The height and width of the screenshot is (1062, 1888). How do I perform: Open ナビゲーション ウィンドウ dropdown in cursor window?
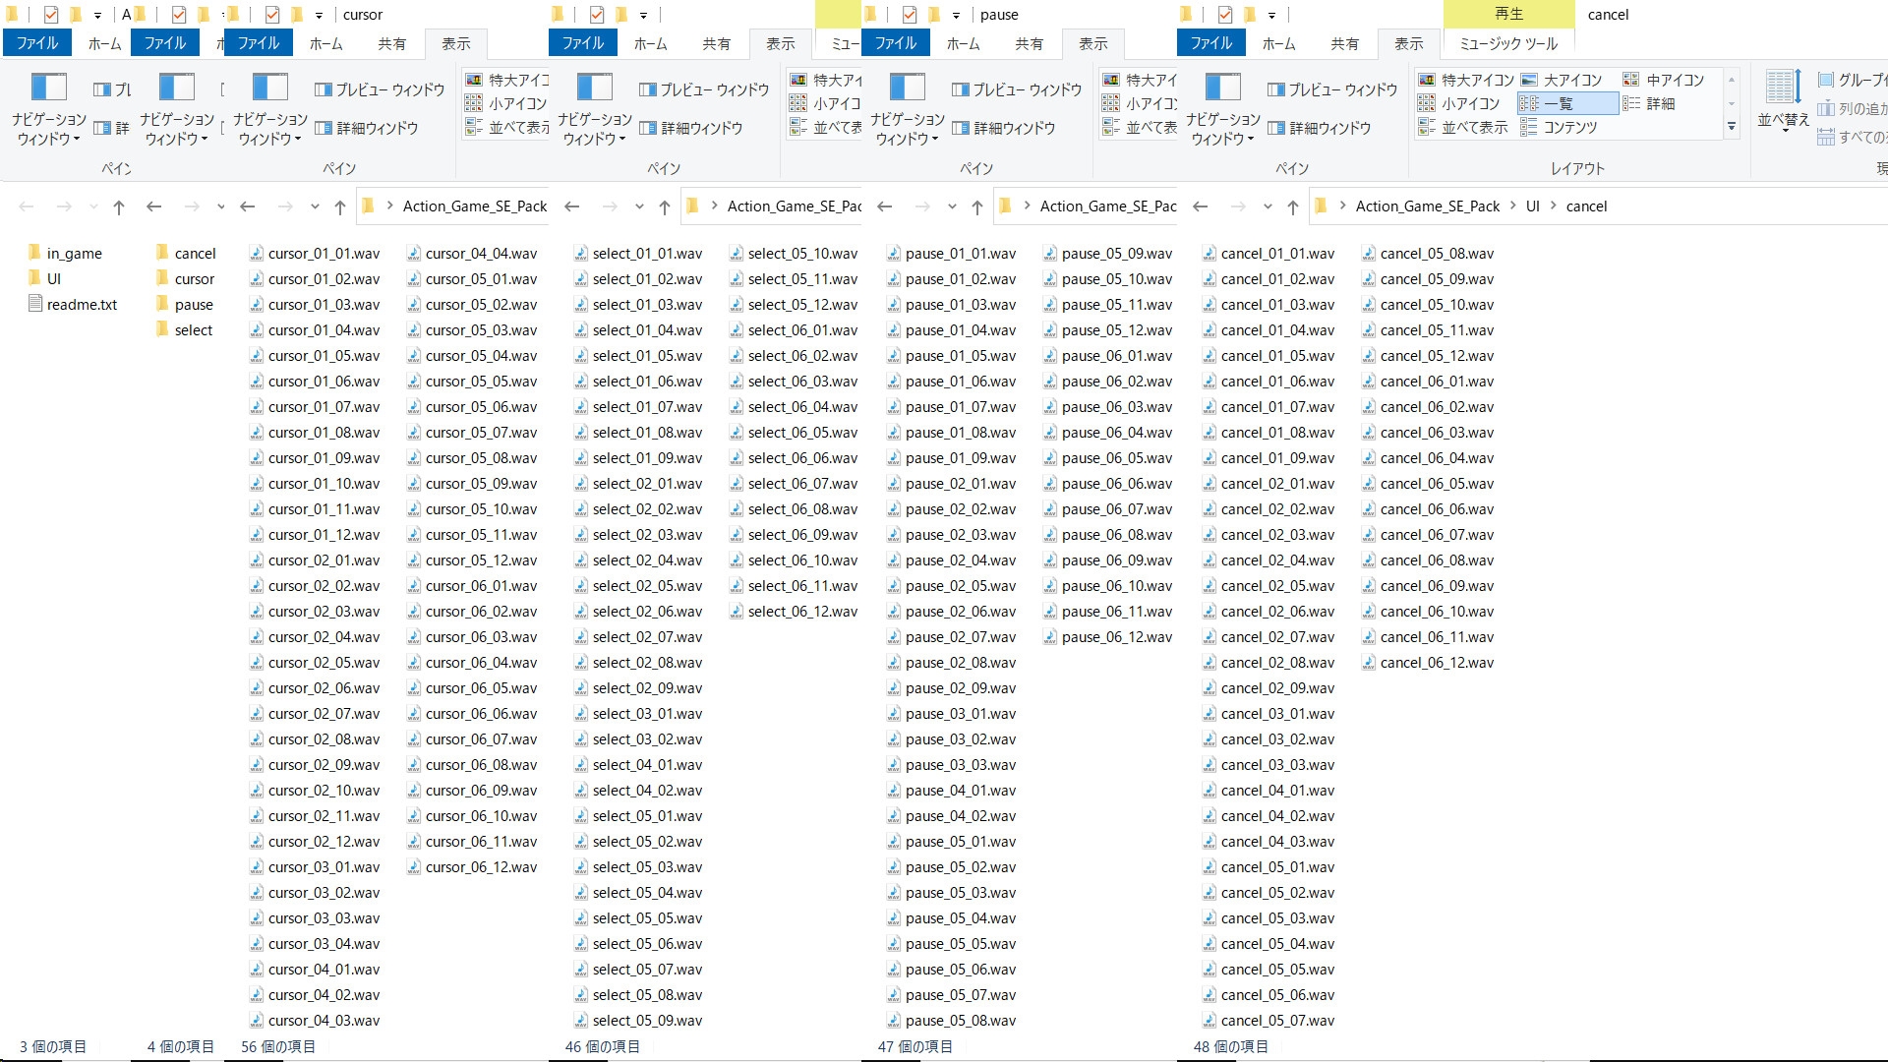pos(270,109)
